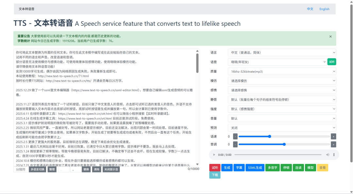Image resolution: width=353 pixels, height=194 pixels.
Task: Mute audio with the speaker icon
Action: (328, 154)
